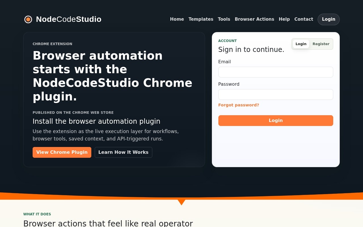Viewport: 363px width, 227px height.
Task: Click the Login pill button in header
Action: click(x=329, y=19)
